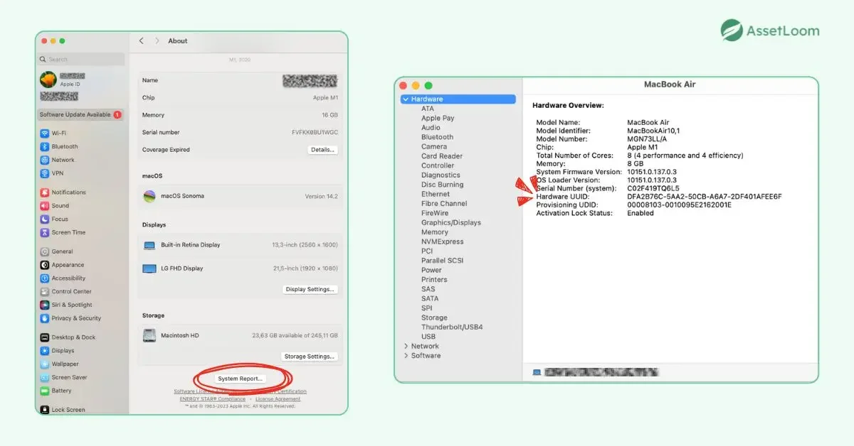
Task: Select Apple Pay in the Hardware tree
Action: tap(438, 118)
